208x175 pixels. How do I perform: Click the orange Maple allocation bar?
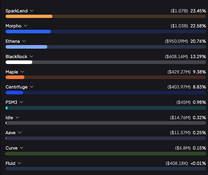point(106,77)
